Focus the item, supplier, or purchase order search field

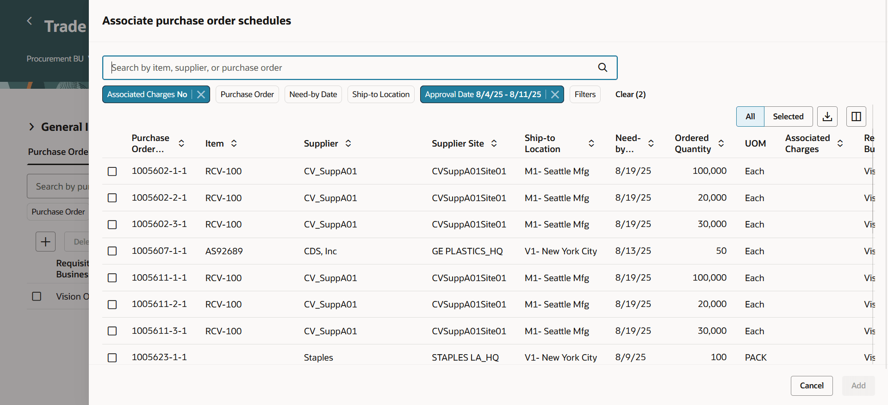(x=352, y=67)
